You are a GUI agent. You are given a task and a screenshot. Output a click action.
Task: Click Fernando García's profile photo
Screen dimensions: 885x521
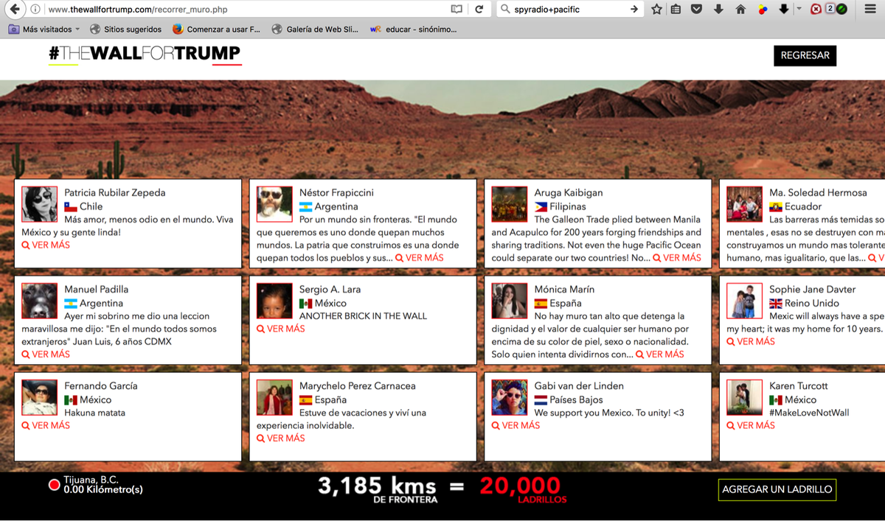point(40,397)
